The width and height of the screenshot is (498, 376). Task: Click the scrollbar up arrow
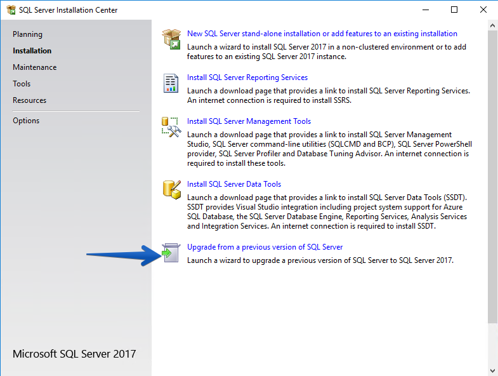click(x=492, y=25)
